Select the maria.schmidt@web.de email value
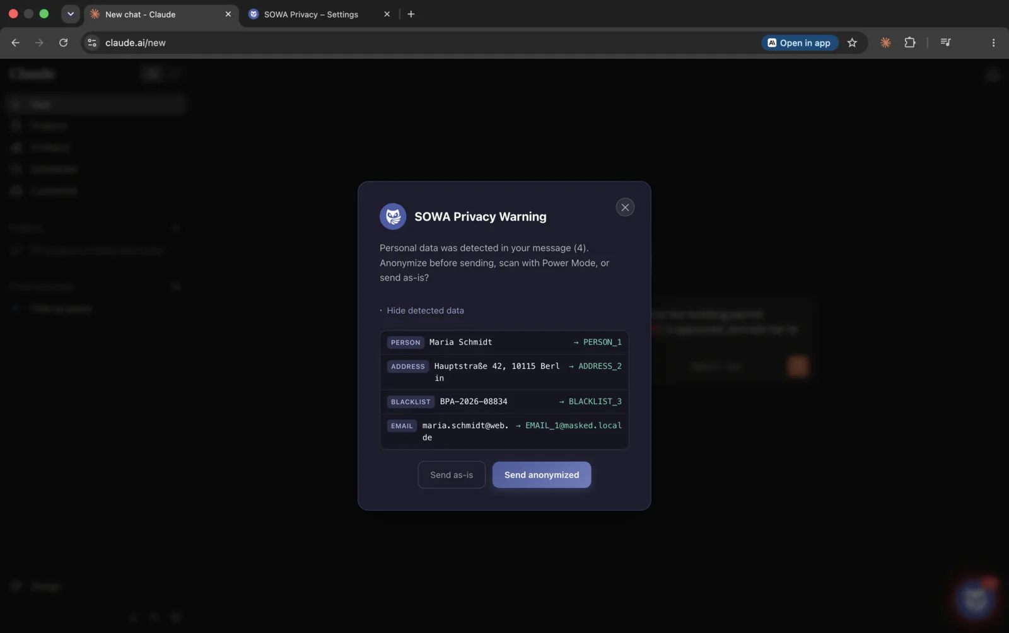 tap(465, 431)
